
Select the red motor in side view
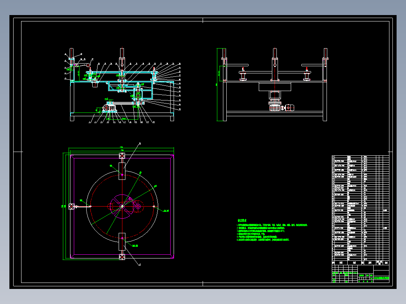(x=290, y=108)
